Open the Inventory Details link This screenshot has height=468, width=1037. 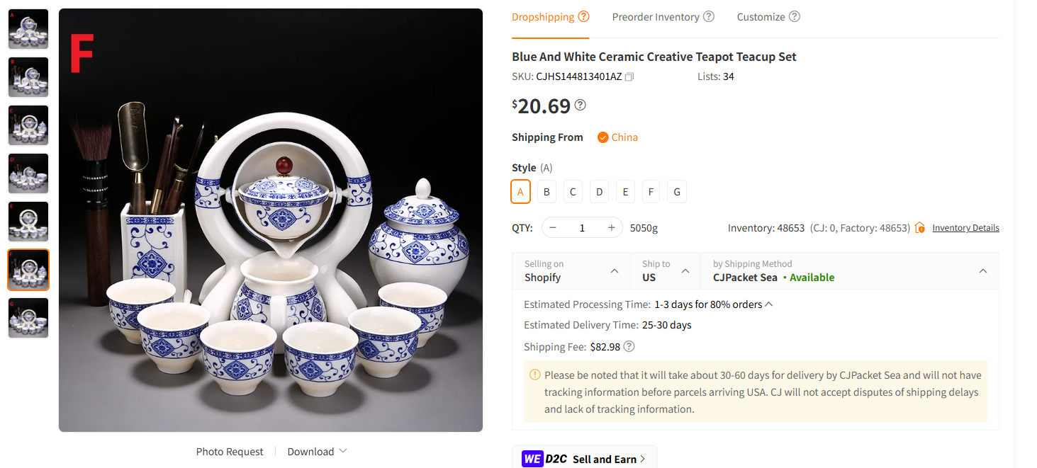tap(965, 227)
